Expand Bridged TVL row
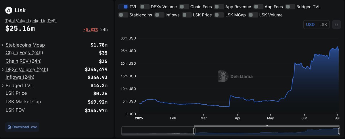This screenshot has width=345, height=139. [3, 86]
